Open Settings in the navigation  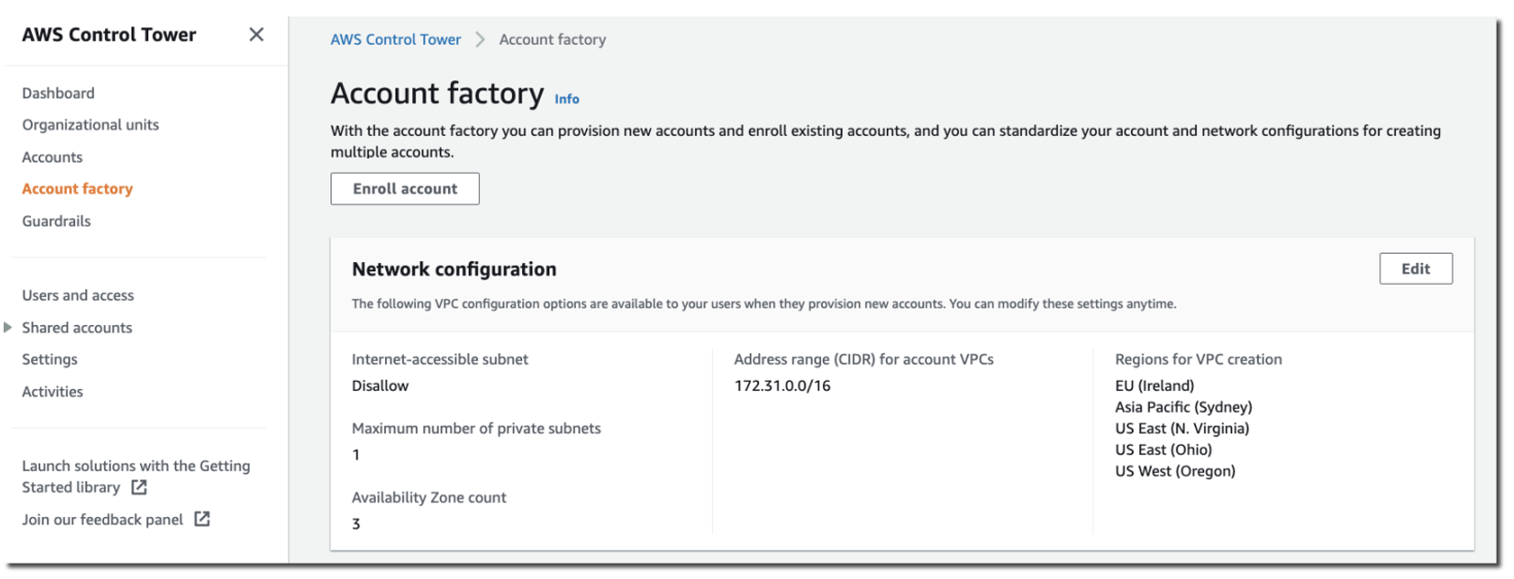point(49,360)
